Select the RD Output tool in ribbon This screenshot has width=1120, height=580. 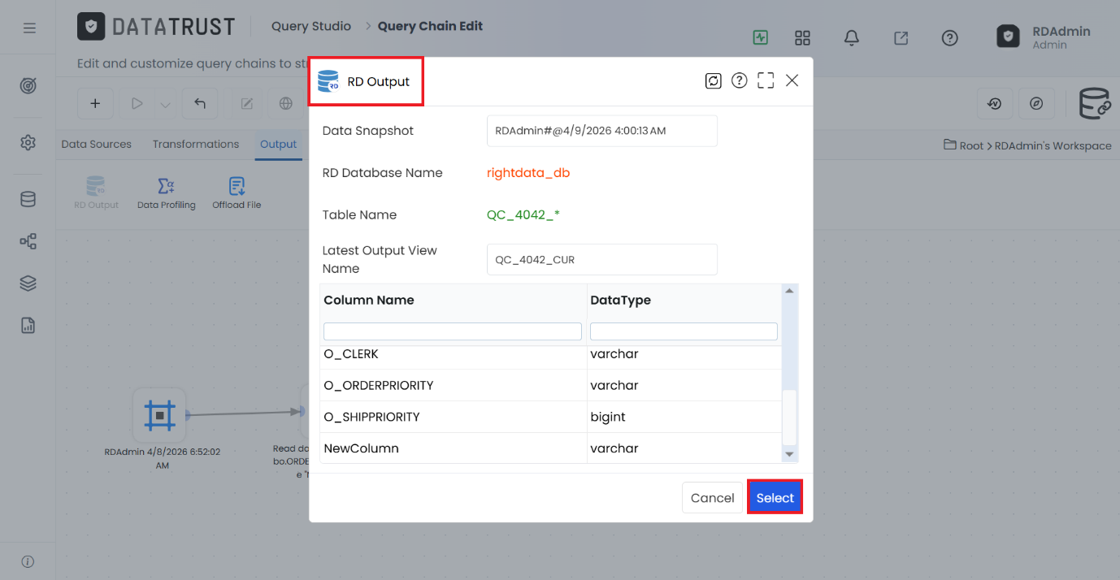click(96, 193)
